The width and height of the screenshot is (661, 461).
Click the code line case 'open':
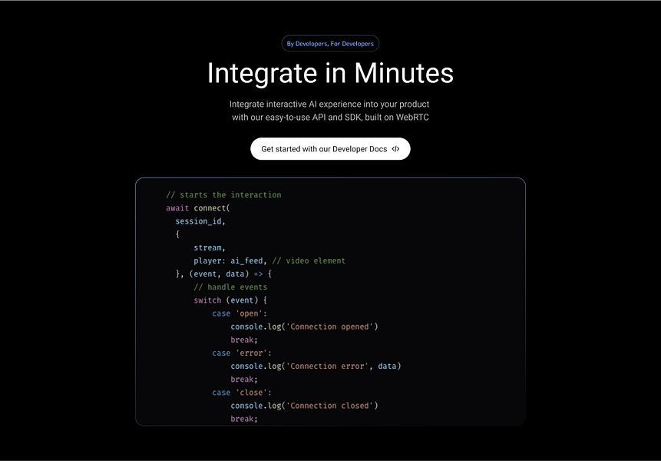tap(240, 313)
